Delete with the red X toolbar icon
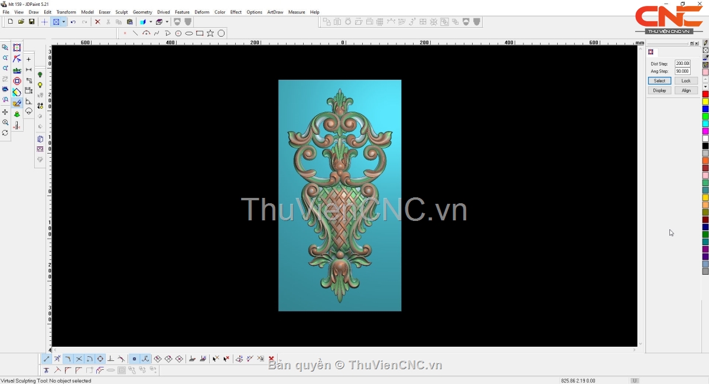709x384 pixels. (x=97, y=22)
